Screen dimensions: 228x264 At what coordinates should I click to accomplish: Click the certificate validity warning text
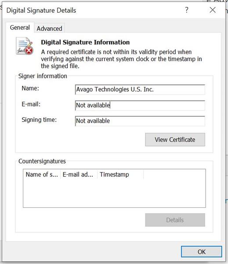coord(121,59)
